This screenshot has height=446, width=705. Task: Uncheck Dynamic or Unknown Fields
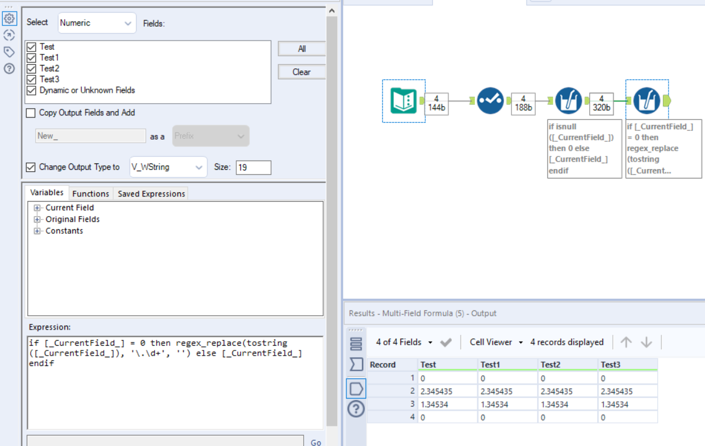[34, 90]
